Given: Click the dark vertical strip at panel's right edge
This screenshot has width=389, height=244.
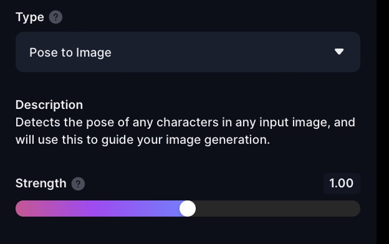Looking at the screenshot, I should click(383, 122).
